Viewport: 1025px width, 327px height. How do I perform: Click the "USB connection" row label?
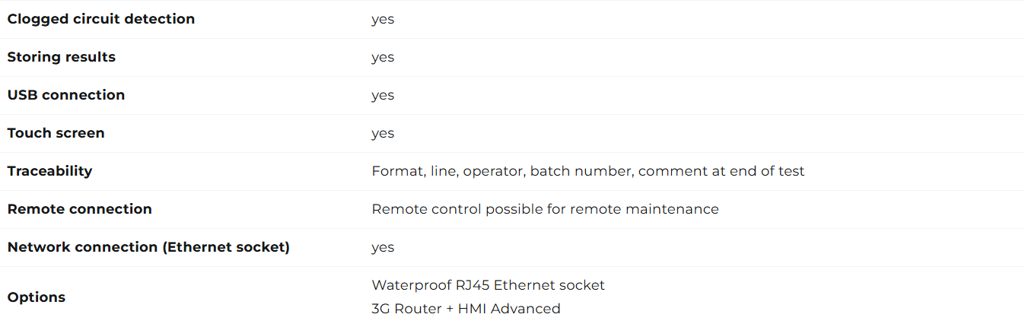click(x=66, y=95)
